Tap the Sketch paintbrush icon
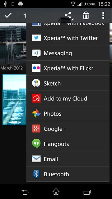Image resolution: width=112 pixels, height=199 pixels. 36,83
